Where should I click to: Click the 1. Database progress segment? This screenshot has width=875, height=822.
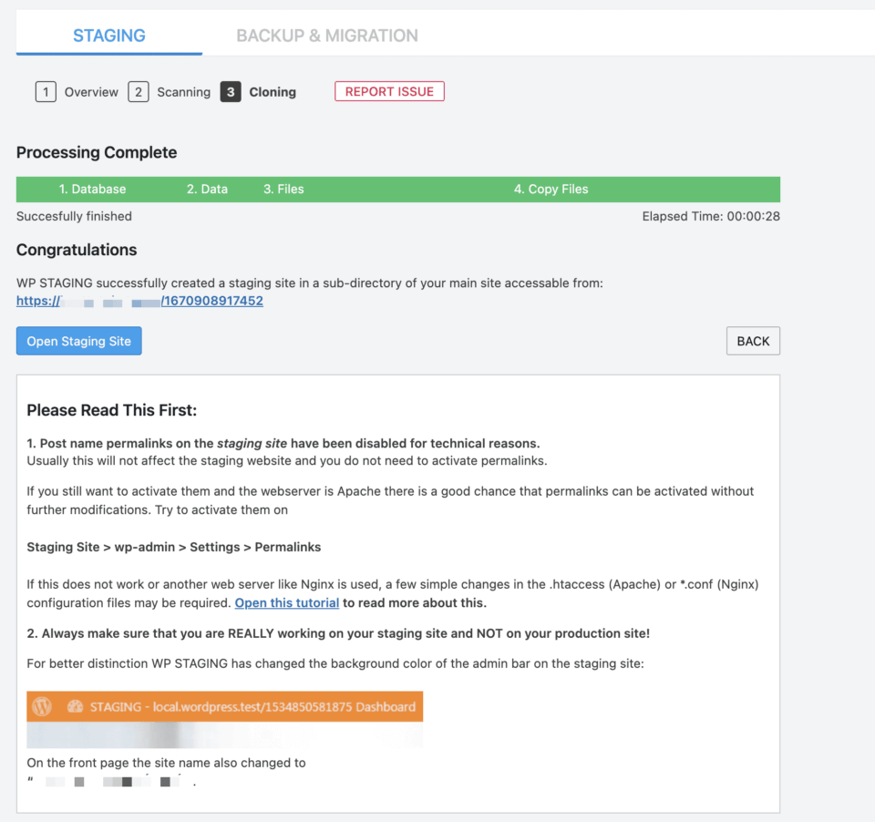[x=93, y=190]
